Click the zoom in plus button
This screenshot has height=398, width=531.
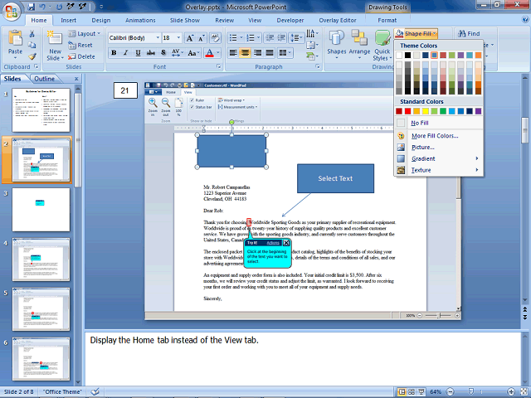tap(511, 392)
